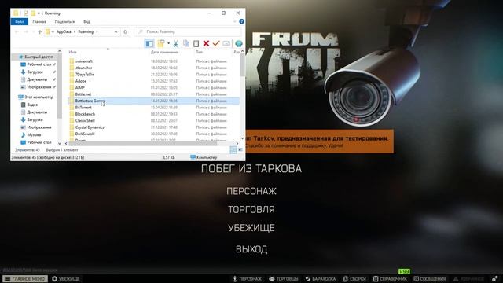
Task: Go up one folder level arrow
Action: (x=40, y=31)
